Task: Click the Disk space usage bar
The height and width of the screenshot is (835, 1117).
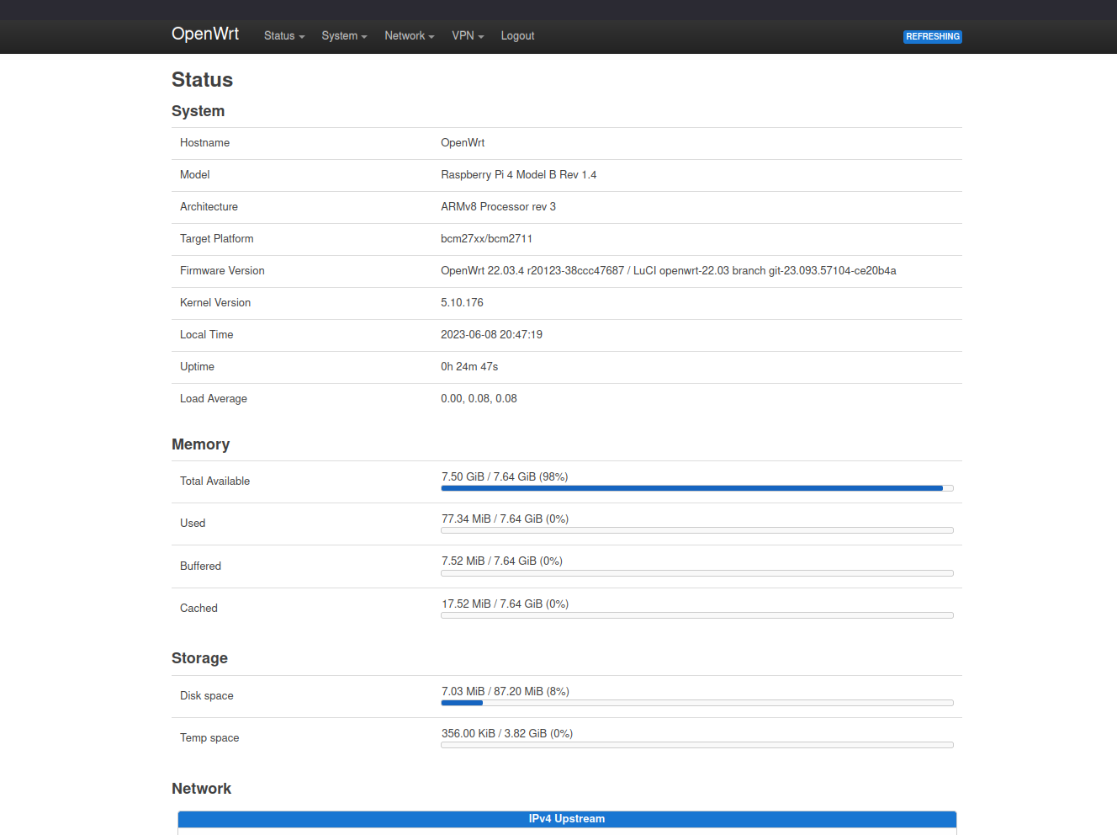Action: pos(696,702)
